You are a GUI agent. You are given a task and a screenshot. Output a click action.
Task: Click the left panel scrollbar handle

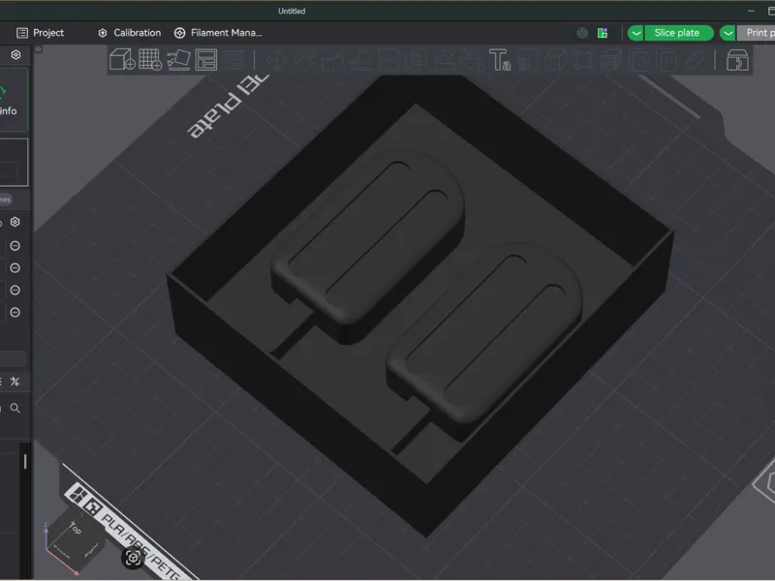25,462
